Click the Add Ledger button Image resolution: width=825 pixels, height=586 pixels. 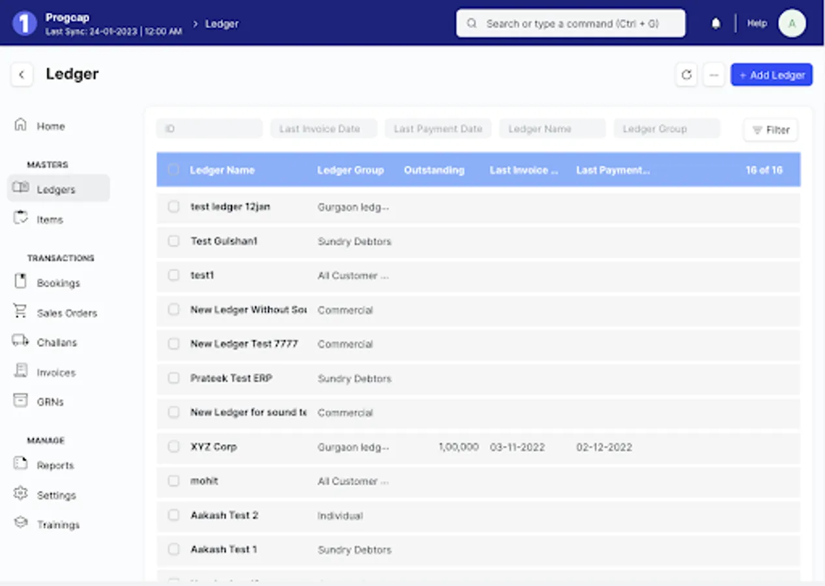(x=771, y=75)
